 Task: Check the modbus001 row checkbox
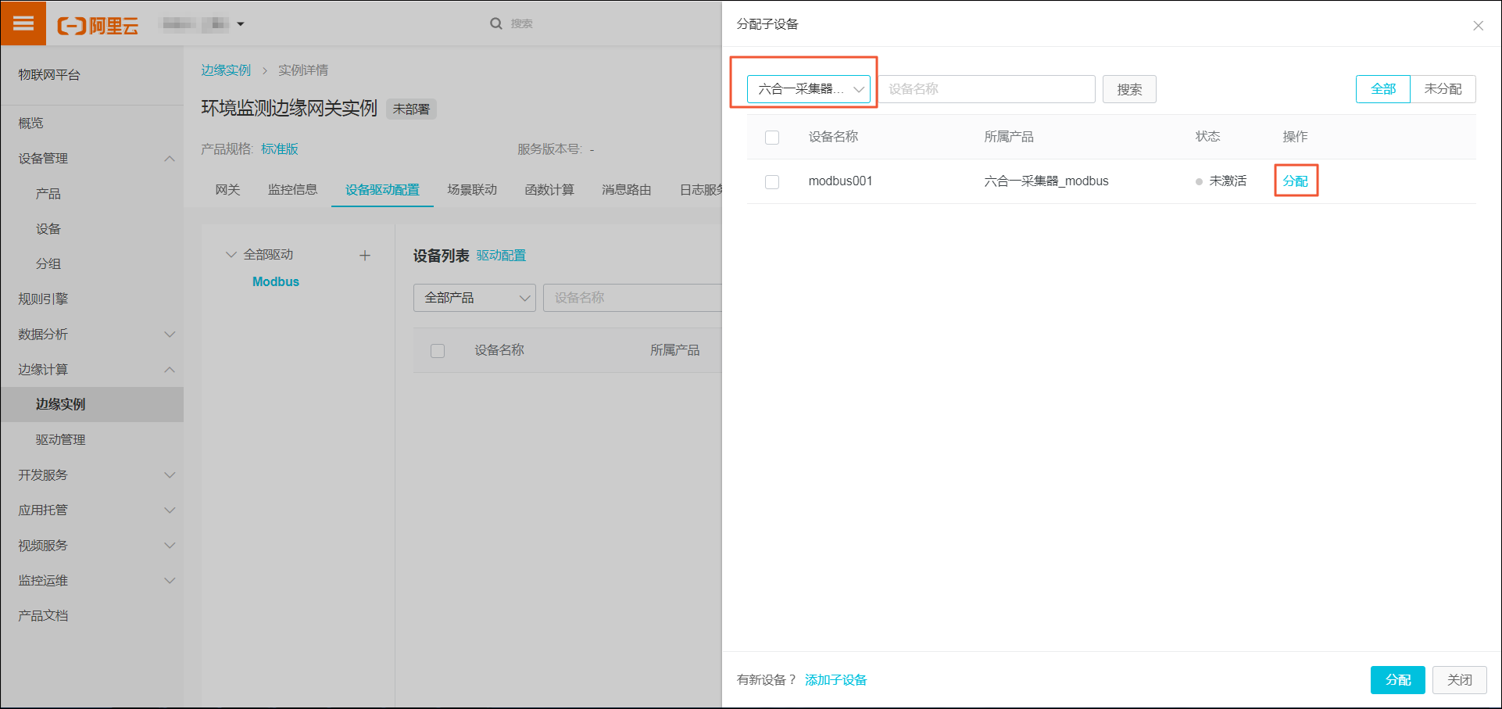click(x=772, y=182)
